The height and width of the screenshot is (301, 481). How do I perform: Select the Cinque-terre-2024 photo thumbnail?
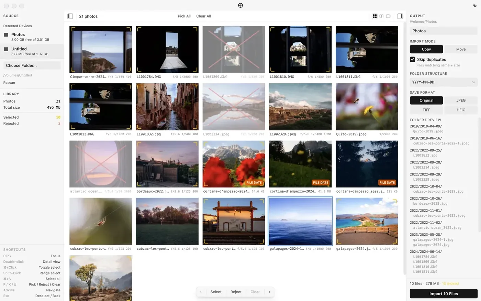(101, 49)
